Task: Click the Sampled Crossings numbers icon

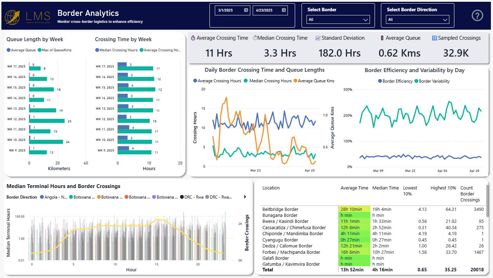Action: (434, 38)
